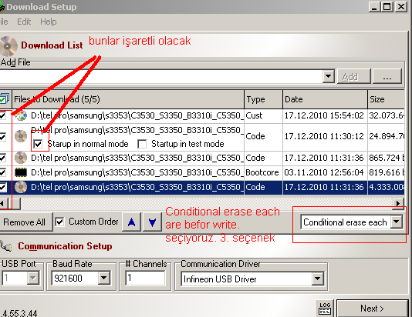The image size is (412, 317).
Task: Sort by the Date column header
Action: click(325, 99)
